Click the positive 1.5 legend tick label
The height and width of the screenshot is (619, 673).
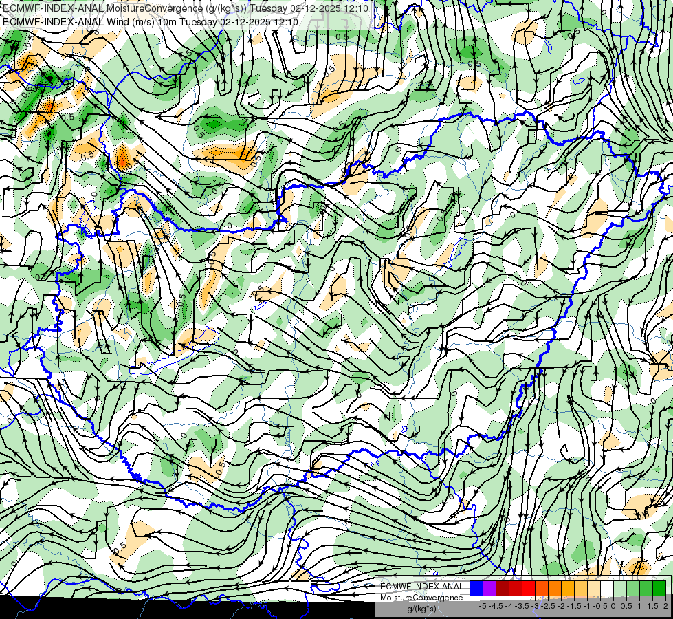[653, 606]
